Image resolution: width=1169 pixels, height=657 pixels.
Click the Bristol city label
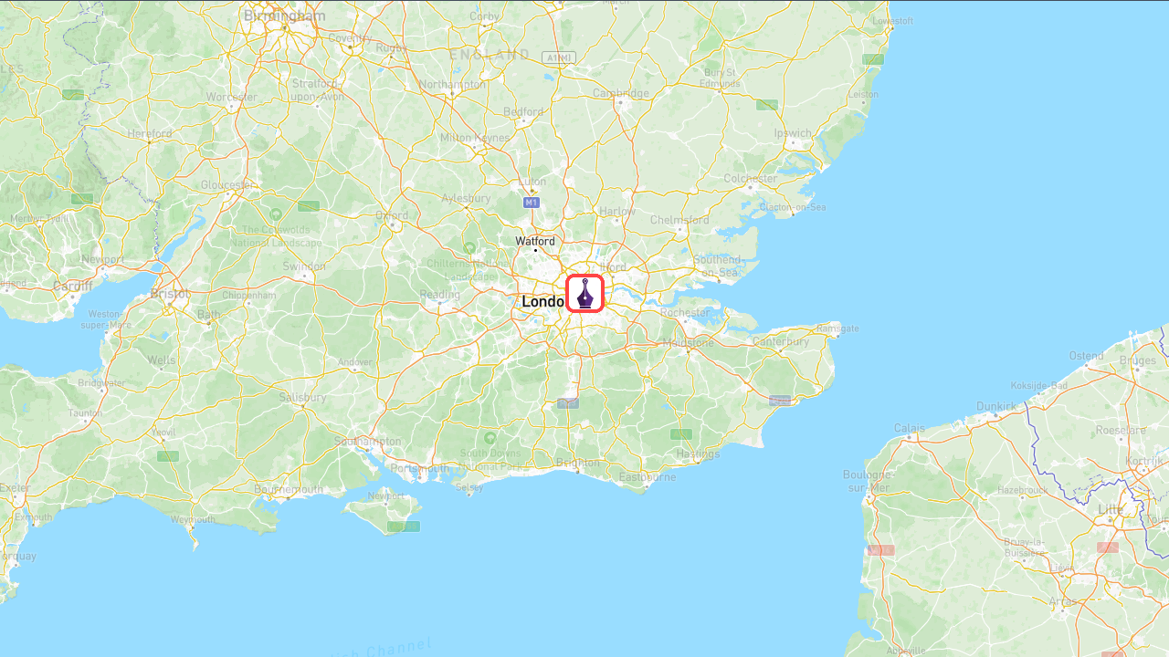[171, 294]
